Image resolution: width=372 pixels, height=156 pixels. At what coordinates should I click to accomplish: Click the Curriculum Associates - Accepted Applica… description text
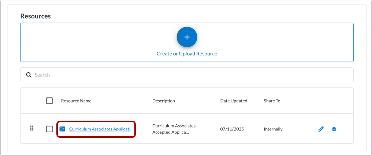pos(175,129)
